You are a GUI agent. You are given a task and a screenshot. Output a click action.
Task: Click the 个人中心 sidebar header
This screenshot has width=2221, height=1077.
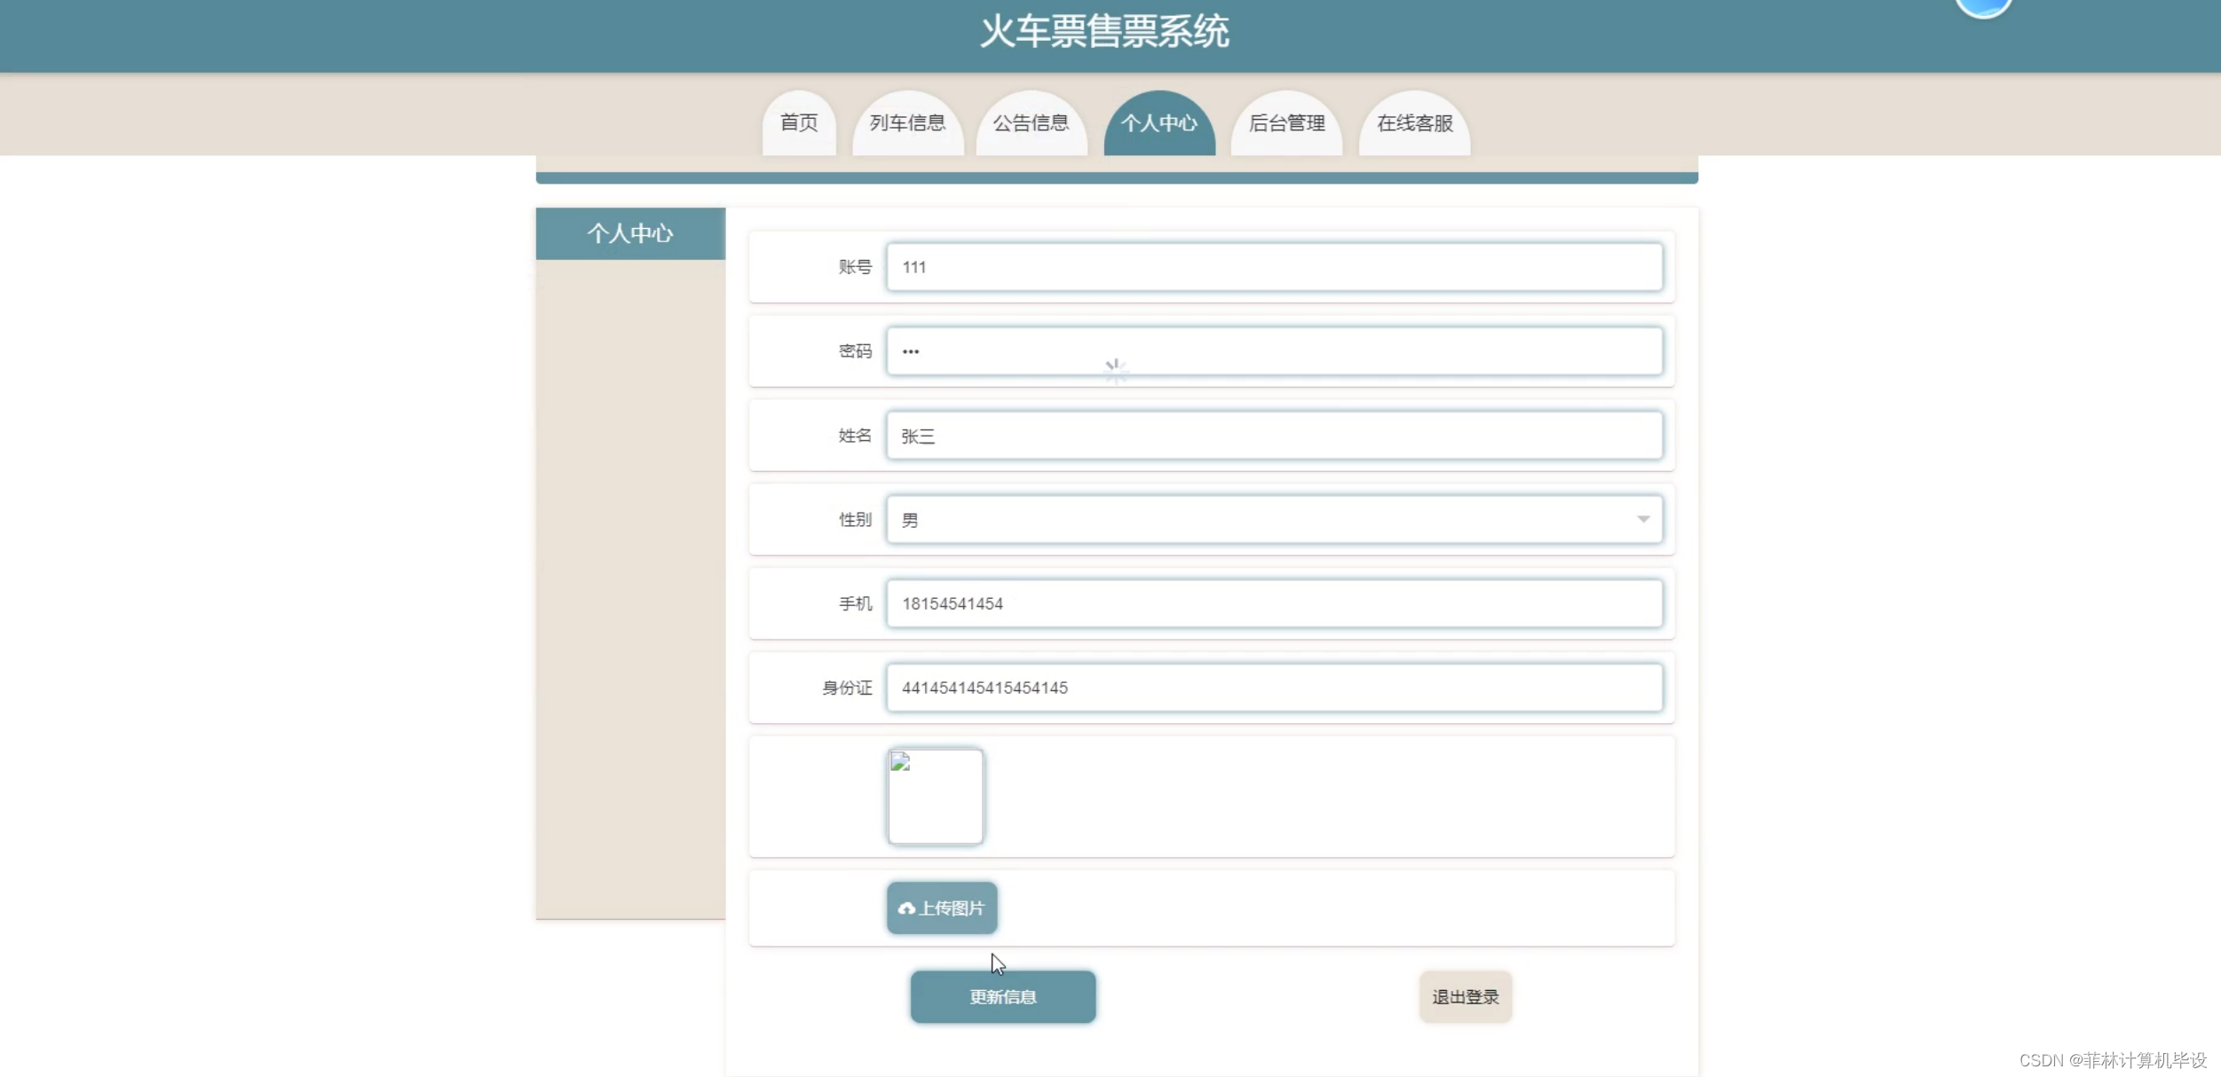[629, 233]
